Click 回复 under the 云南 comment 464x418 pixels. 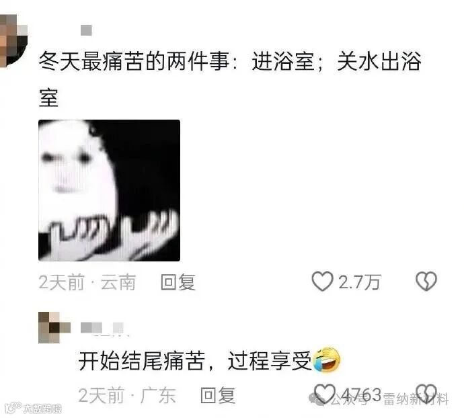(178, 282)
